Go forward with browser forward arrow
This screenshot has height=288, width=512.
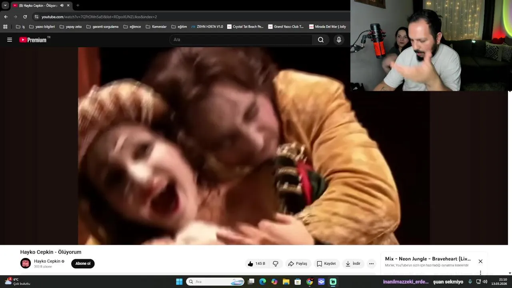[15, 17]
